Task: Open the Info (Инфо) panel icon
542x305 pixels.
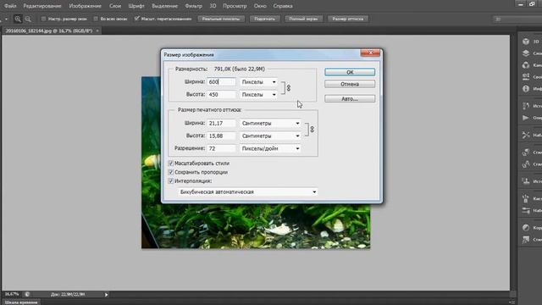Action: click(526, 88)
